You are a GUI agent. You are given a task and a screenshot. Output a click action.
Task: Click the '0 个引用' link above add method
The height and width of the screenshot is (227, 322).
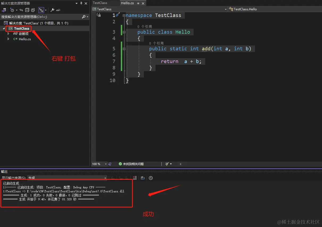tap(156, 43)
